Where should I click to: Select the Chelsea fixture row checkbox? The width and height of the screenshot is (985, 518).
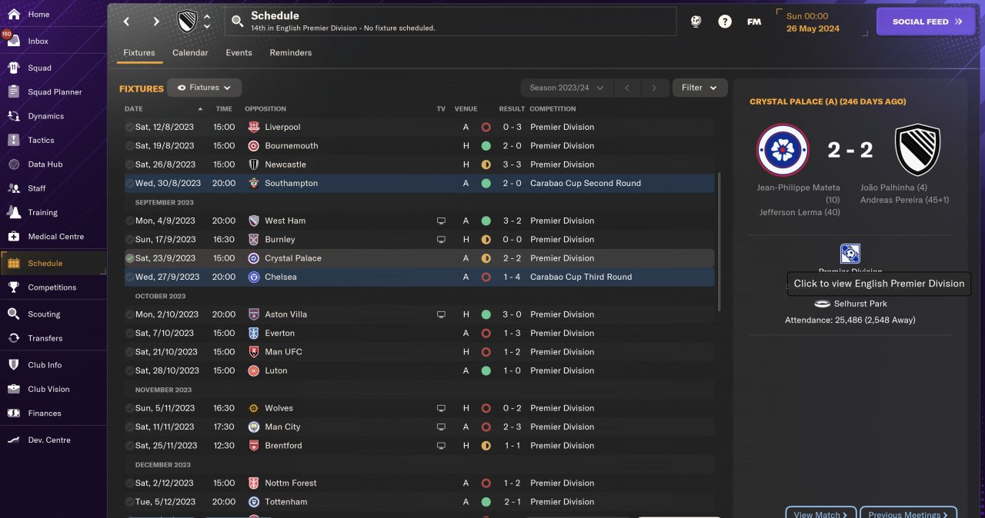(x=129, y=277)
